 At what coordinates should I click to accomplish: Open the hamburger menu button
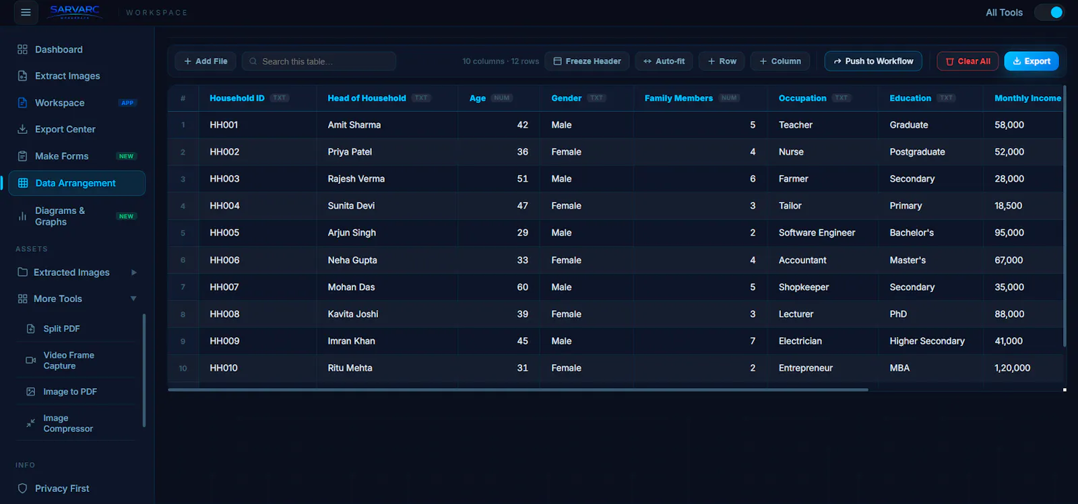pyautogui.click(x=26, y=12)
